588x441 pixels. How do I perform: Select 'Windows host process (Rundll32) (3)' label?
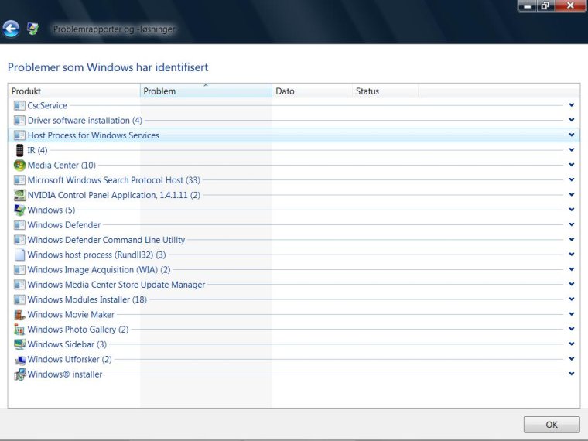tap(97, 255)
